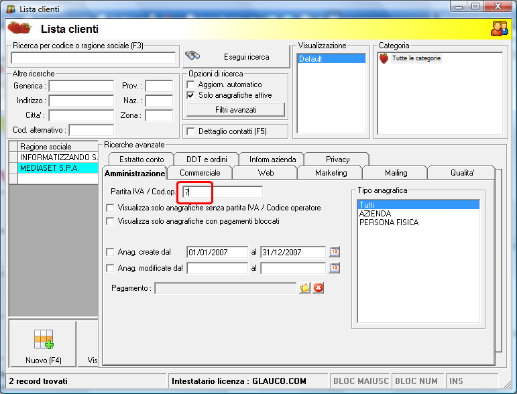Select the Amministrazione tab
The width and height of the screenshot is (517, 394).
pos(135,174)
